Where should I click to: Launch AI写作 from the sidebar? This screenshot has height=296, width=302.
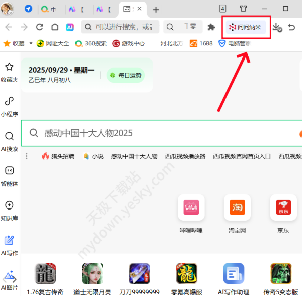point(9,245)
